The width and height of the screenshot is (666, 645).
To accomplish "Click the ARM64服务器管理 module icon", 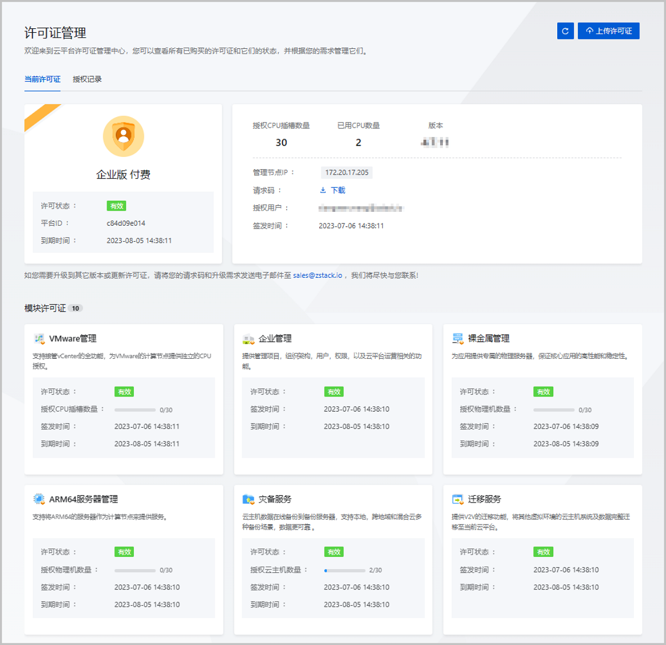I will tap(38, 499).
